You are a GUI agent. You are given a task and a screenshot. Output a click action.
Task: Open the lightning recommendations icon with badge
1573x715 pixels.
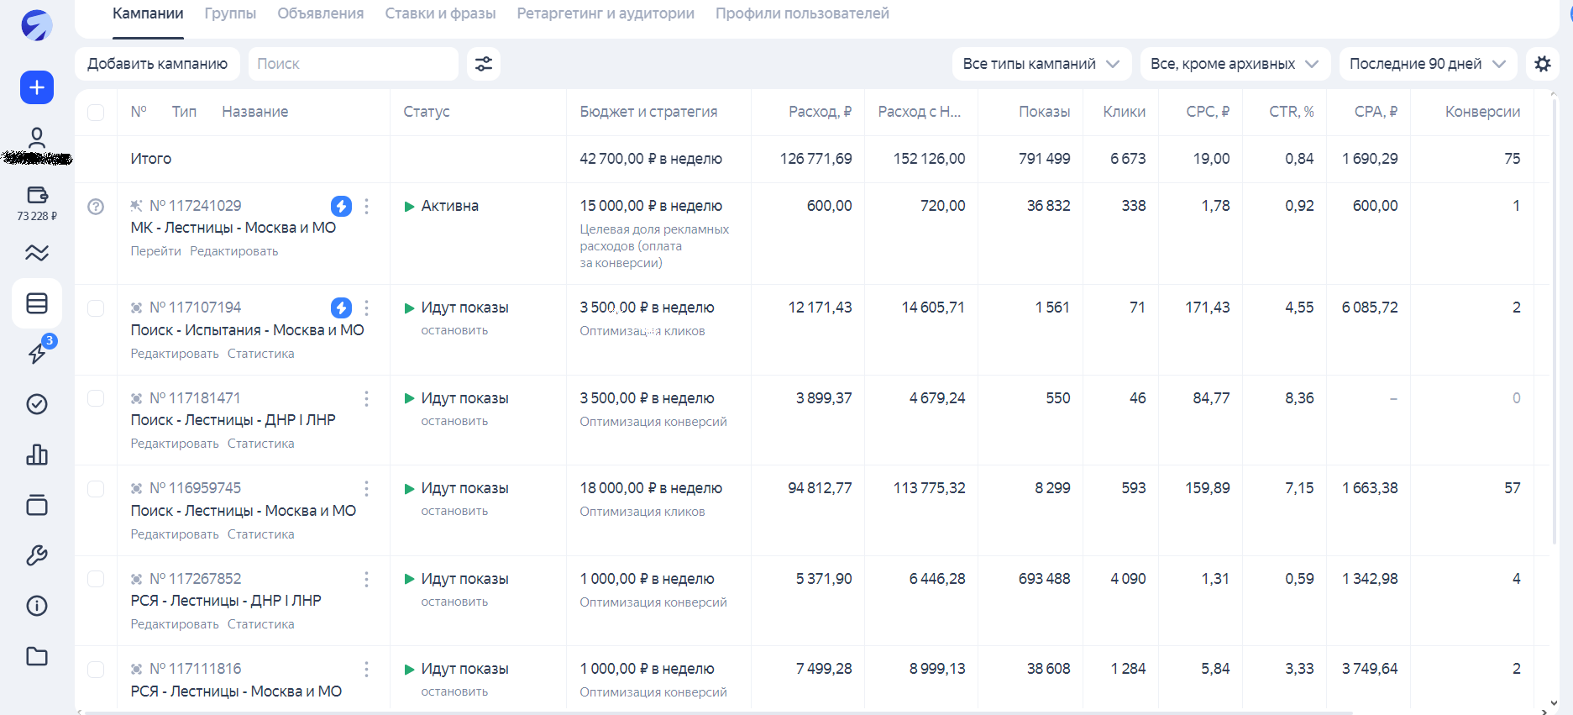pyautogui.click(x=38, y=353)
